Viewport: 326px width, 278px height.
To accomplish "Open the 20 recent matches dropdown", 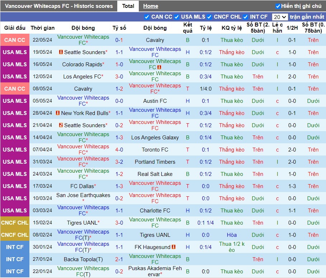I will click(x=280, y=17).
